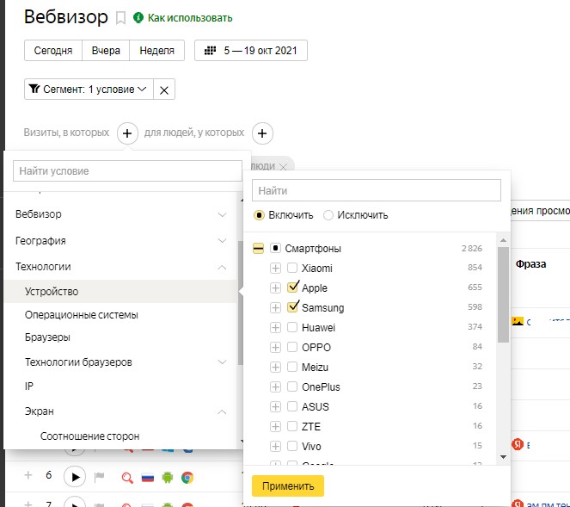Open the Сегмент: 1 условие dropdown

pyautogui.click(x=89, y=90)
